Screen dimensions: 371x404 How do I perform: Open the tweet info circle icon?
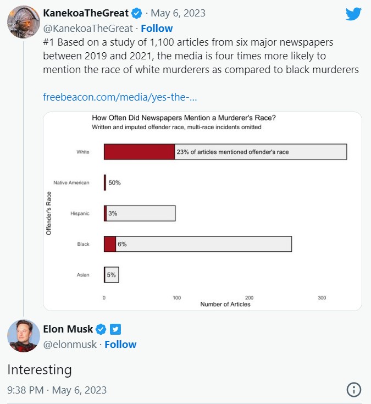(x=354, y=390)
